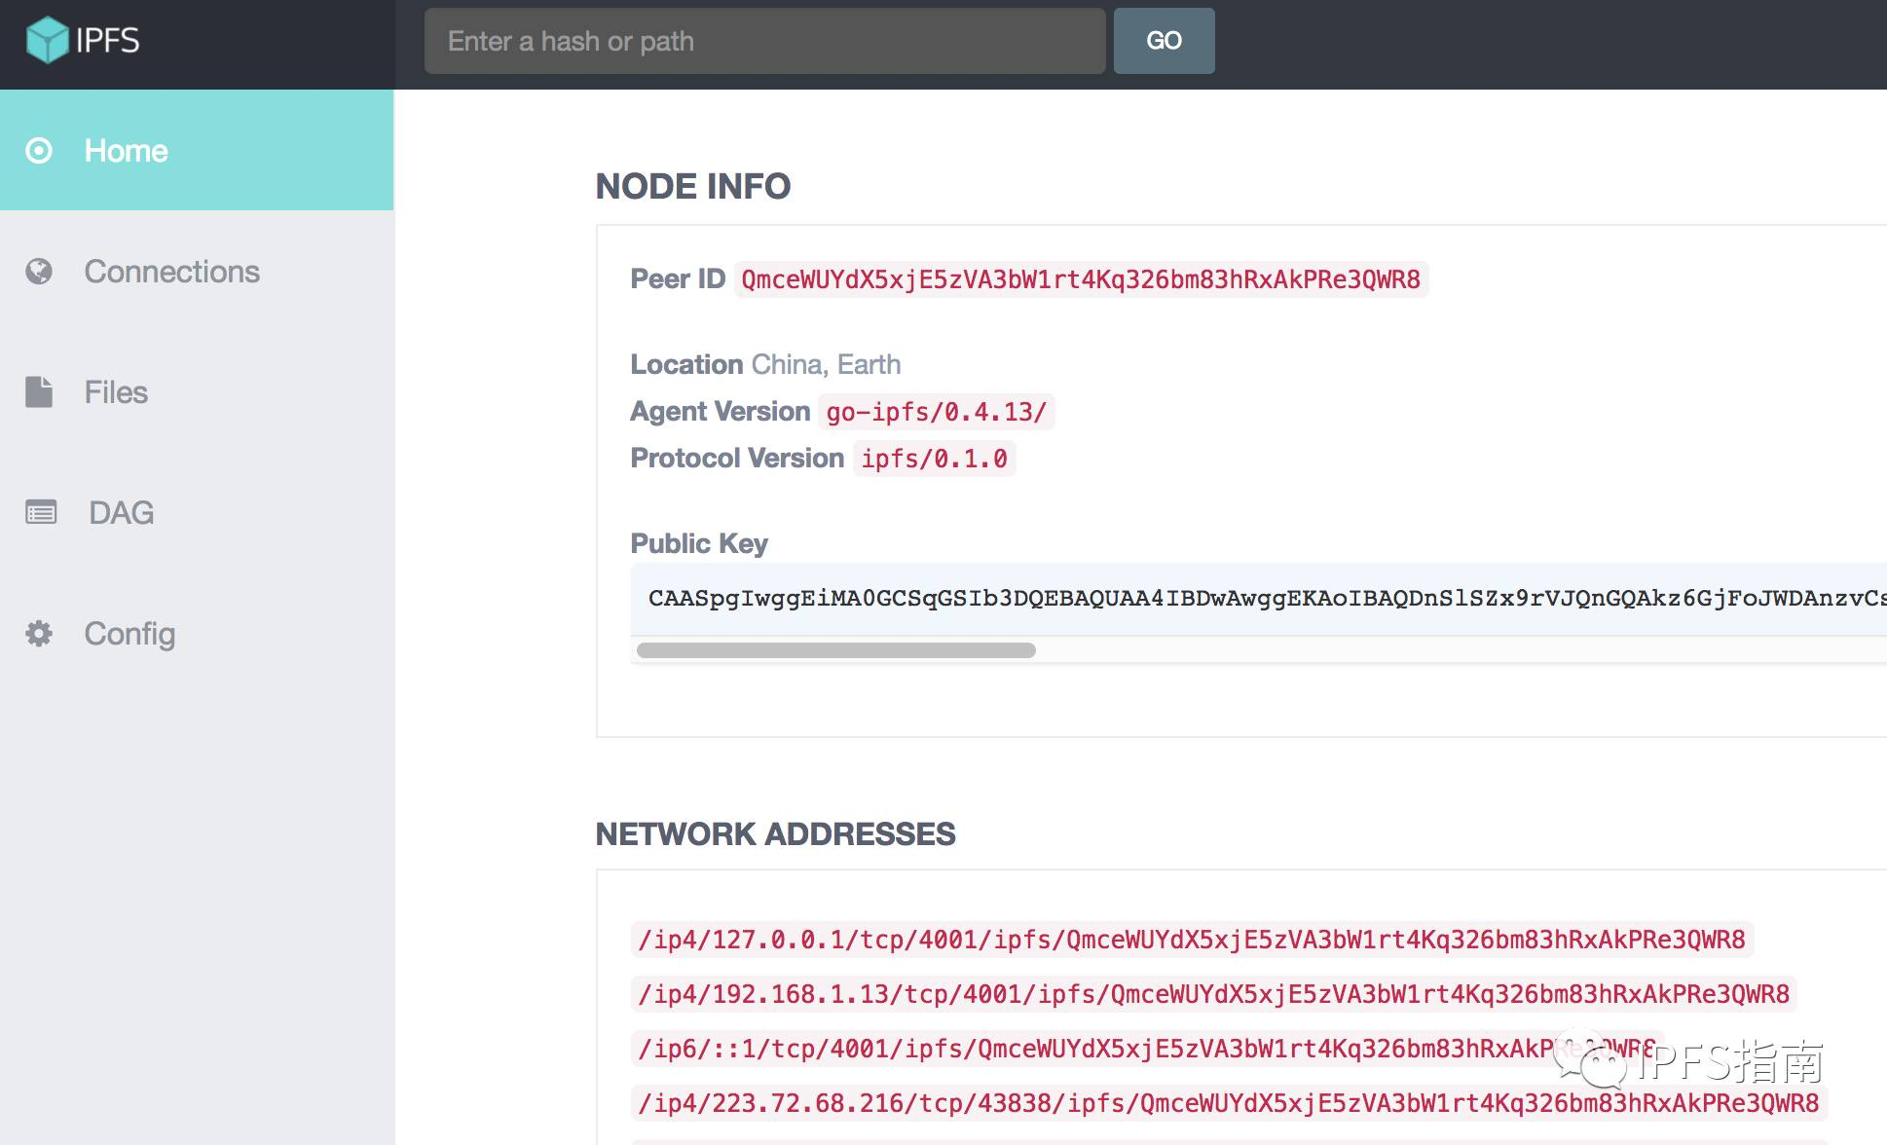Click the Public Key text box
Screen dimensions: 1887x1145
1258,599
